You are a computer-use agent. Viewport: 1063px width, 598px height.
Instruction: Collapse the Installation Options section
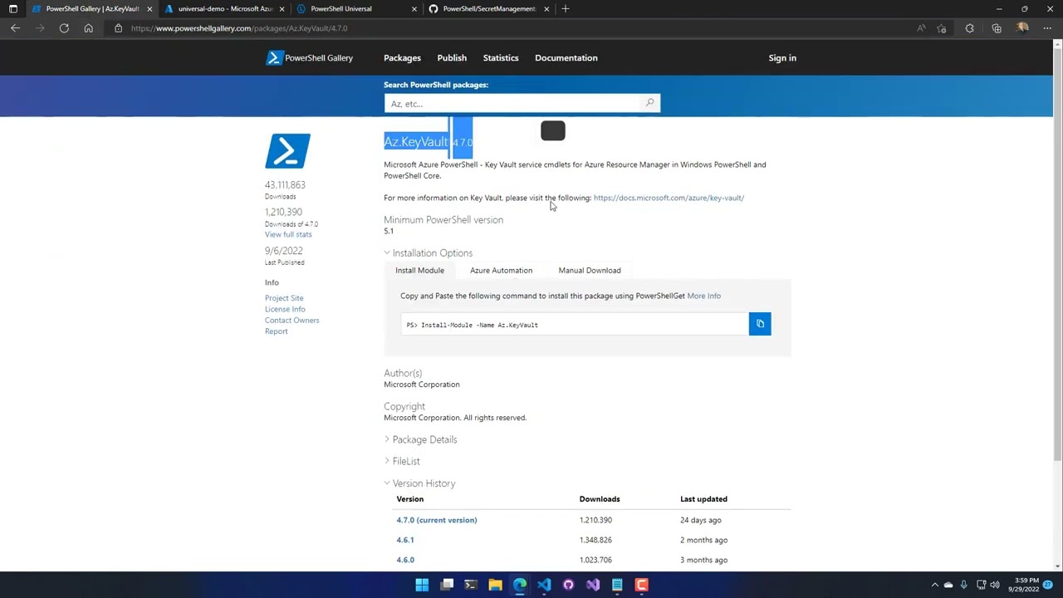(x=428, y=253)
